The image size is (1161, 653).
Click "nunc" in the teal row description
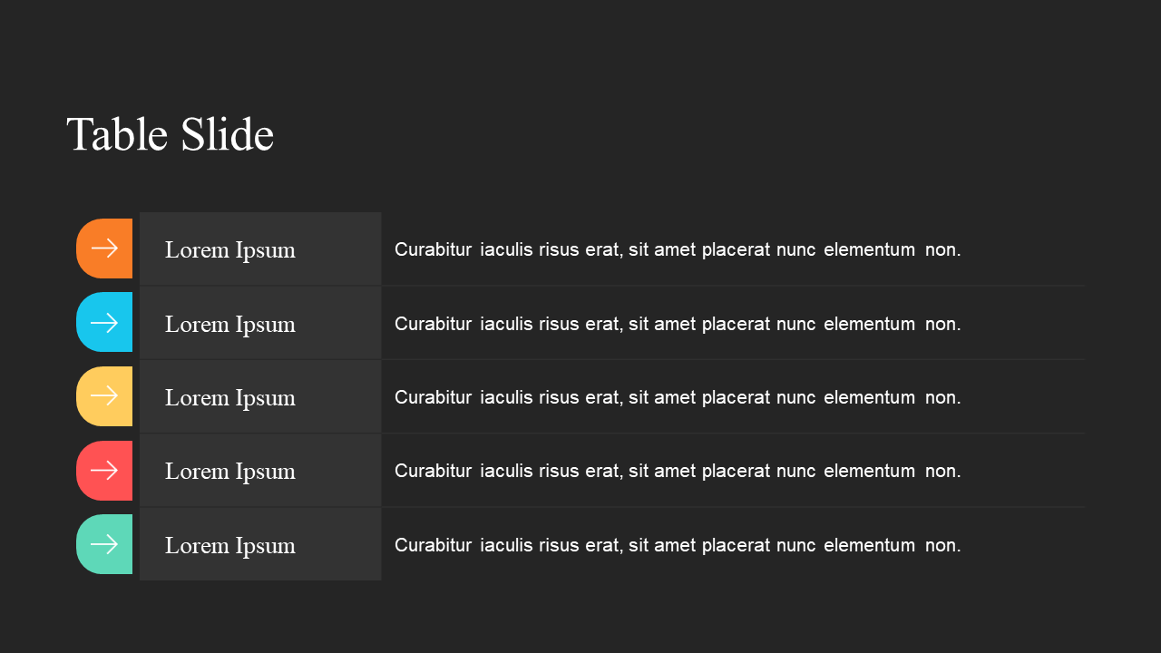click(795, 545)
